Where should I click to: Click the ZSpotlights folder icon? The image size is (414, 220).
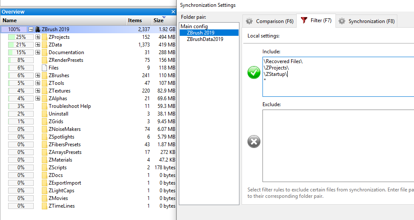click(44, 136)
